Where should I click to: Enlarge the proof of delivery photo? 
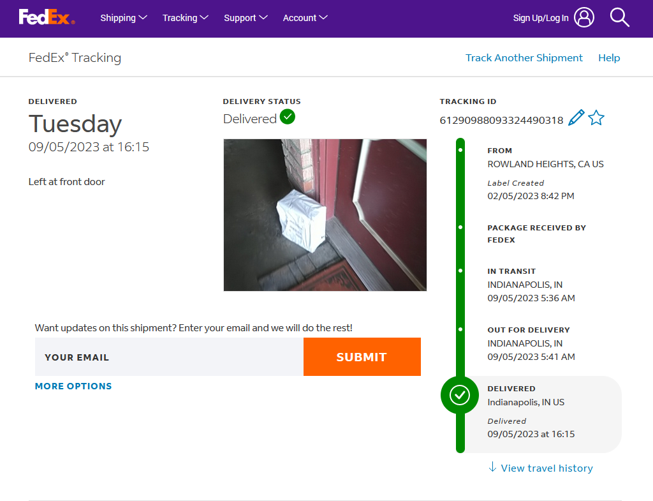click(325, 215)
